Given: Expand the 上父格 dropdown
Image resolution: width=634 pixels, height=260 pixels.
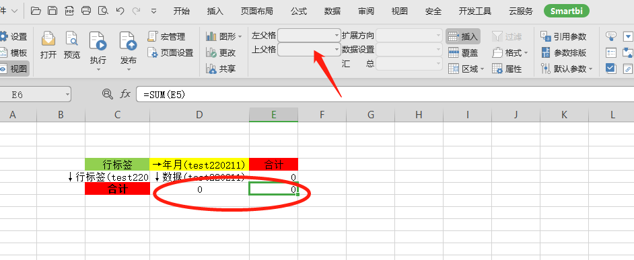Looking at the screenshot, I should 310,50.
